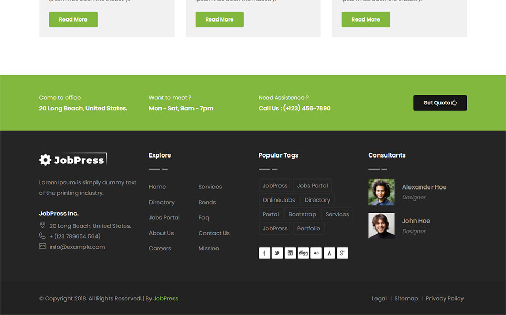Open Alexander Hoe's profile photo
Viewport: 506px width, 315px height.
coord(381,192)
